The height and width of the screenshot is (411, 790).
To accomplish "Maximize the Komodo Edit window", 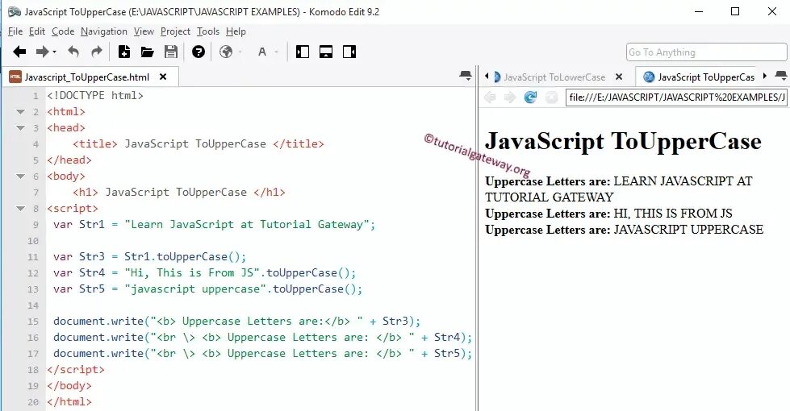I will point(735,11).
